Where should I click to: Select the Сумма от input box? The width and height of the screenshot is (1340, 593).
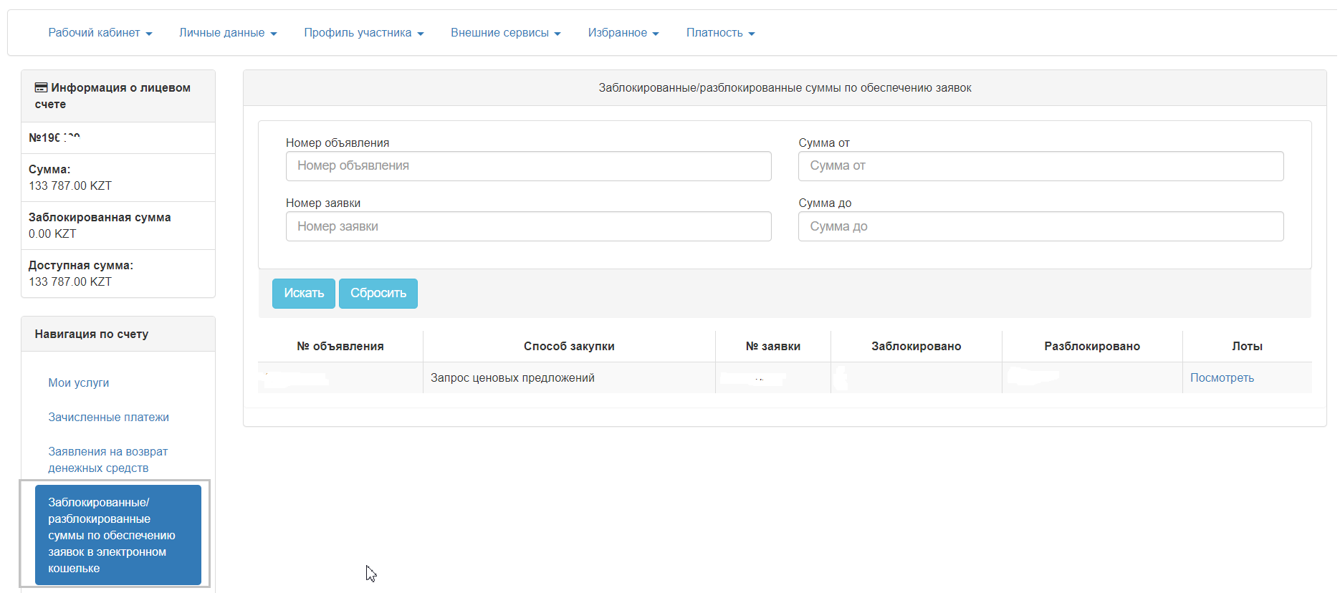[x=1040, y=166]
